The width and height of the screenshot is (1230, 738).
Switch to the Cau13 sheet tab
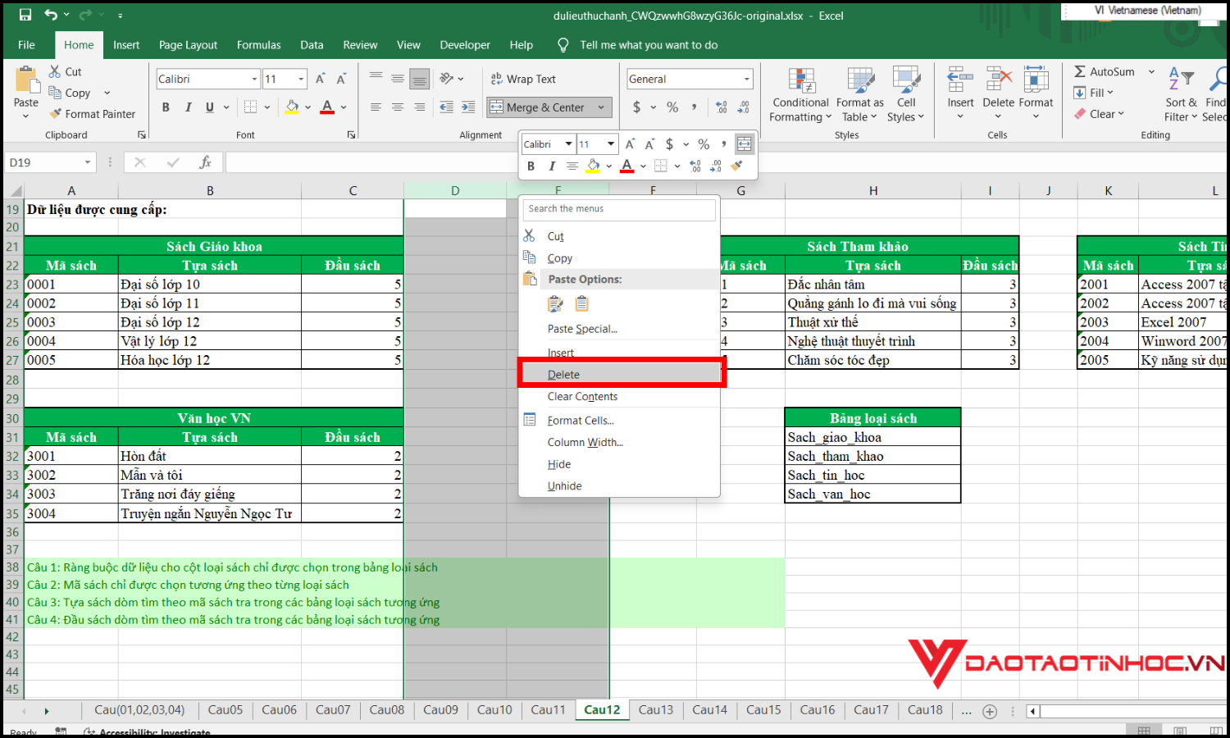[655, 709]
